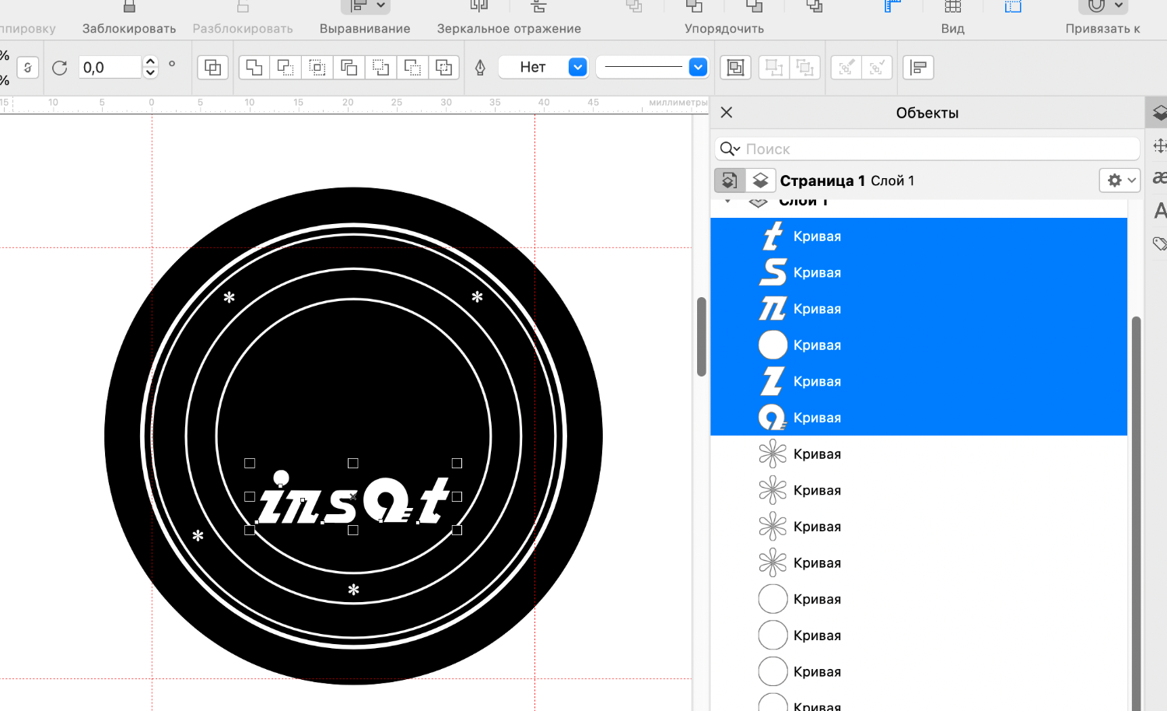The image size is (1167, 711).
Task: Toggle the lock ratio button
Action: point(28,68)
